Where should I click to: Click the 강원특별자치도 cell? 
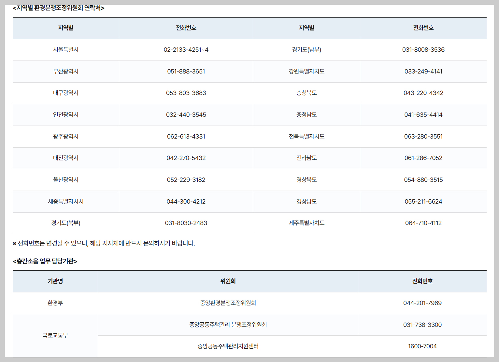(x=306, y=71)
